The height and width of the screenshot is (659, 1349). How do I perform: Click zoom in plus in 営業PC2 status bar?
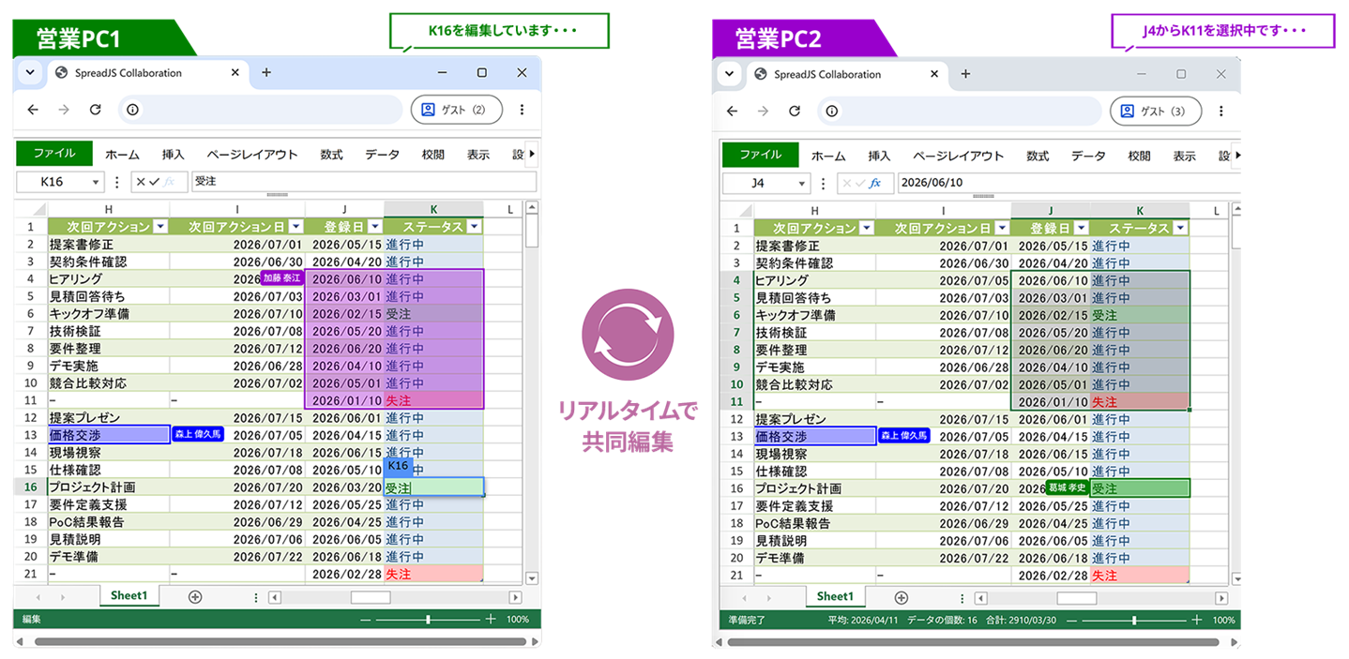tap(1196, 620)
